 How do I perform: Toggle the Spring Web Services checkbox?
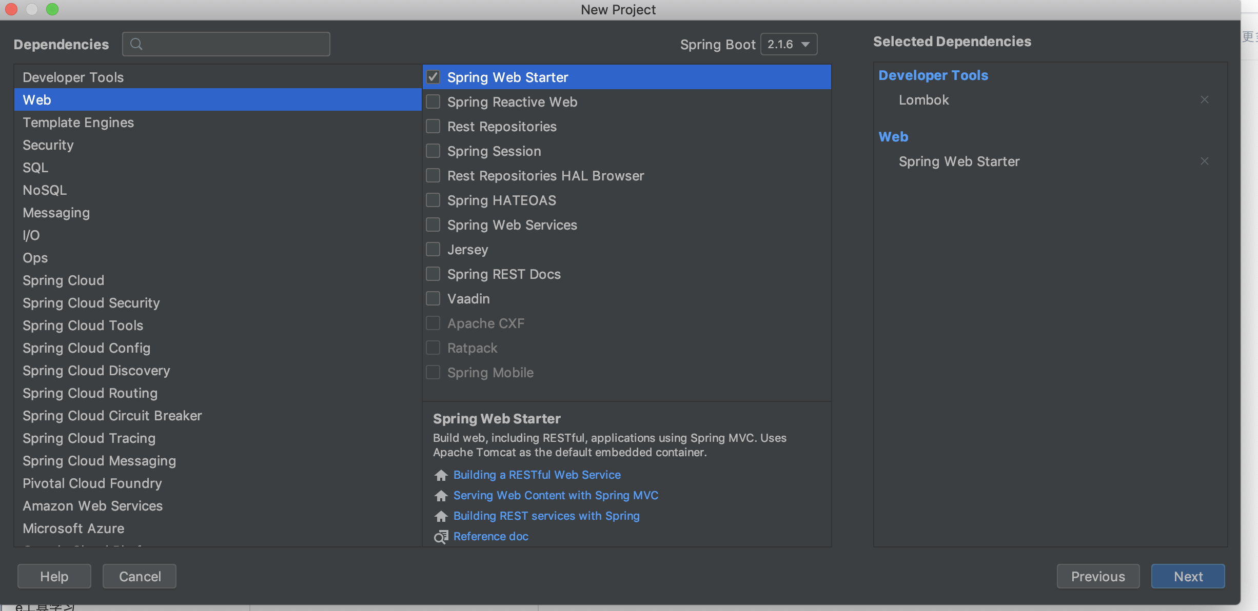pos(433,225)
